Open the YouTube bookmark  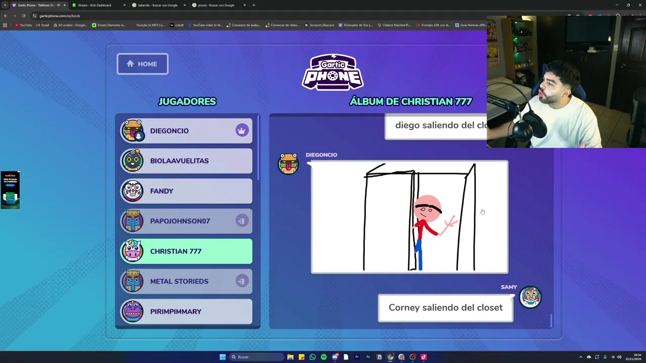pyautogui.click(x=23, y=25)
